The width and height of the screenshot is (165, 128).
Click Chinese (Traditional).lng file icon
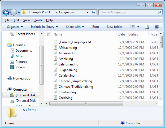click(x=55, y=87)
